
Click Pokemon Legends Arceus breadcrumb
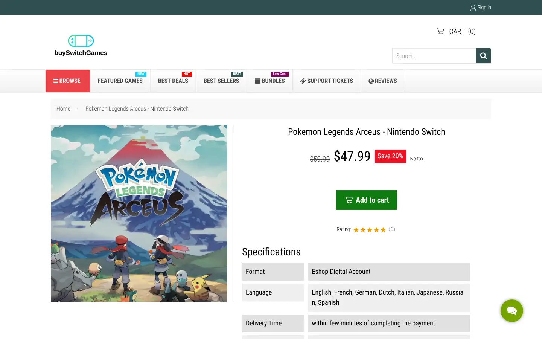pyautogui.click(x=137, y=108)
